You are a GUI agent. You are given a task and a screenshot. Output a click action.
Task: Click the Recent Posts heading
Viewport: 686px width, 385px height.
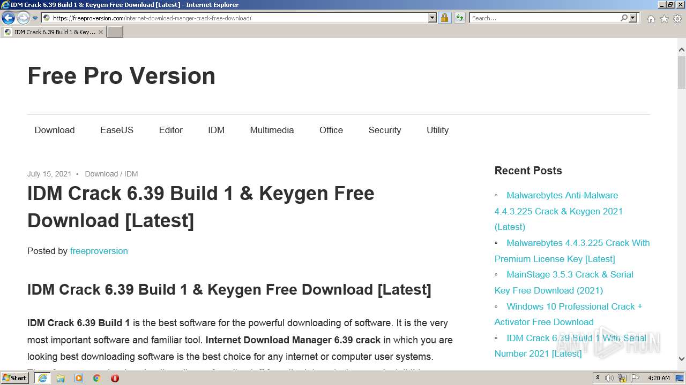click(x=528, y=171)
